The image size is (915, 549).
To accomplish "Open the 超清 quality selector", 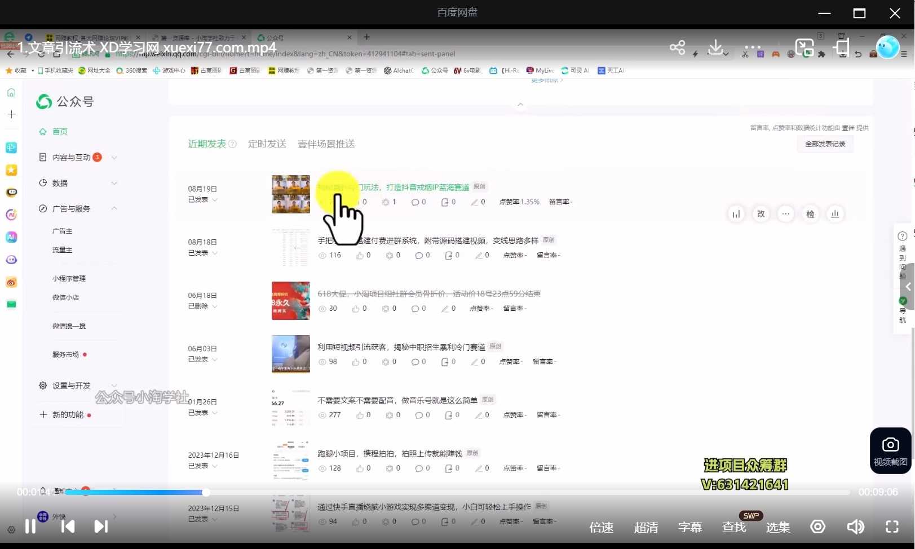I will (x=646, y=528).
